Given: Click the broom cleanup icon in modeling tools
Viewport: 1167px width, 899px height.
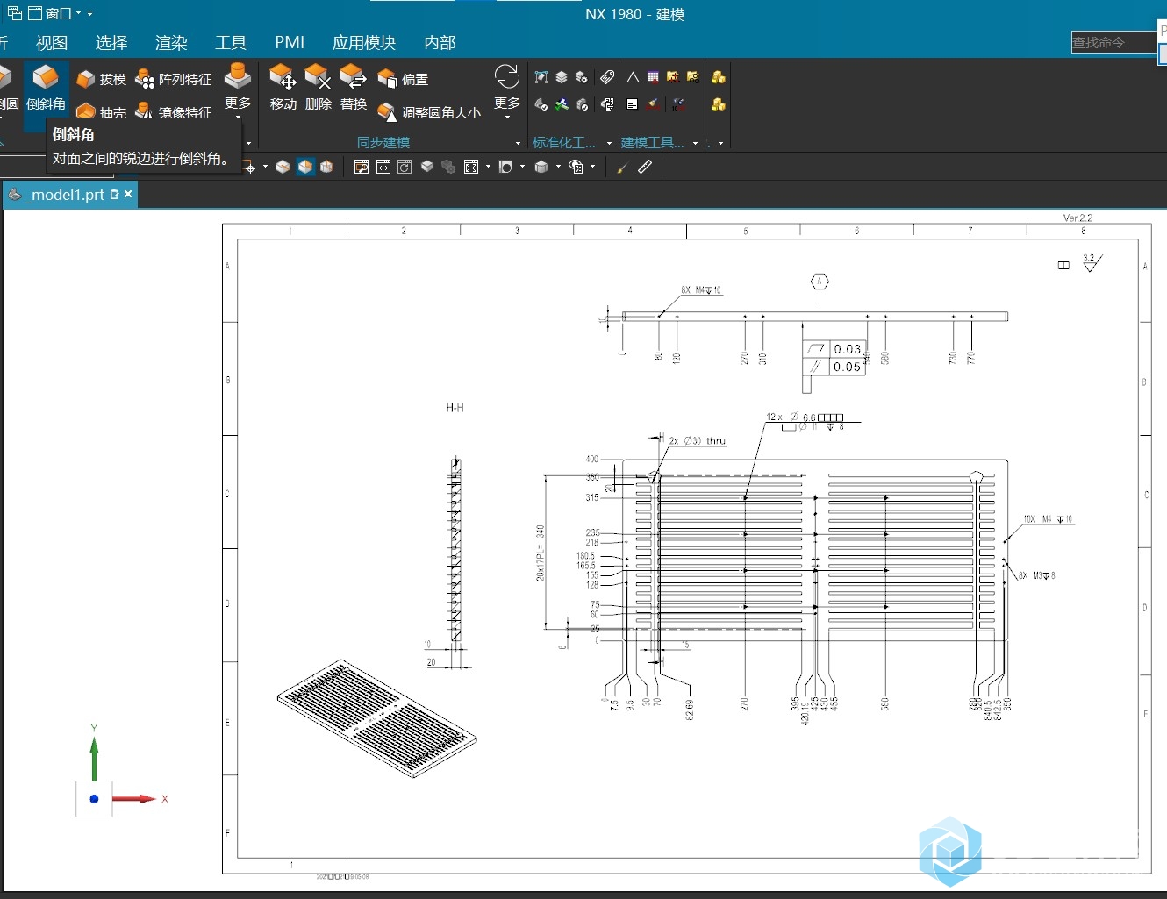Looking at the screenshot, I should (653, 104).
